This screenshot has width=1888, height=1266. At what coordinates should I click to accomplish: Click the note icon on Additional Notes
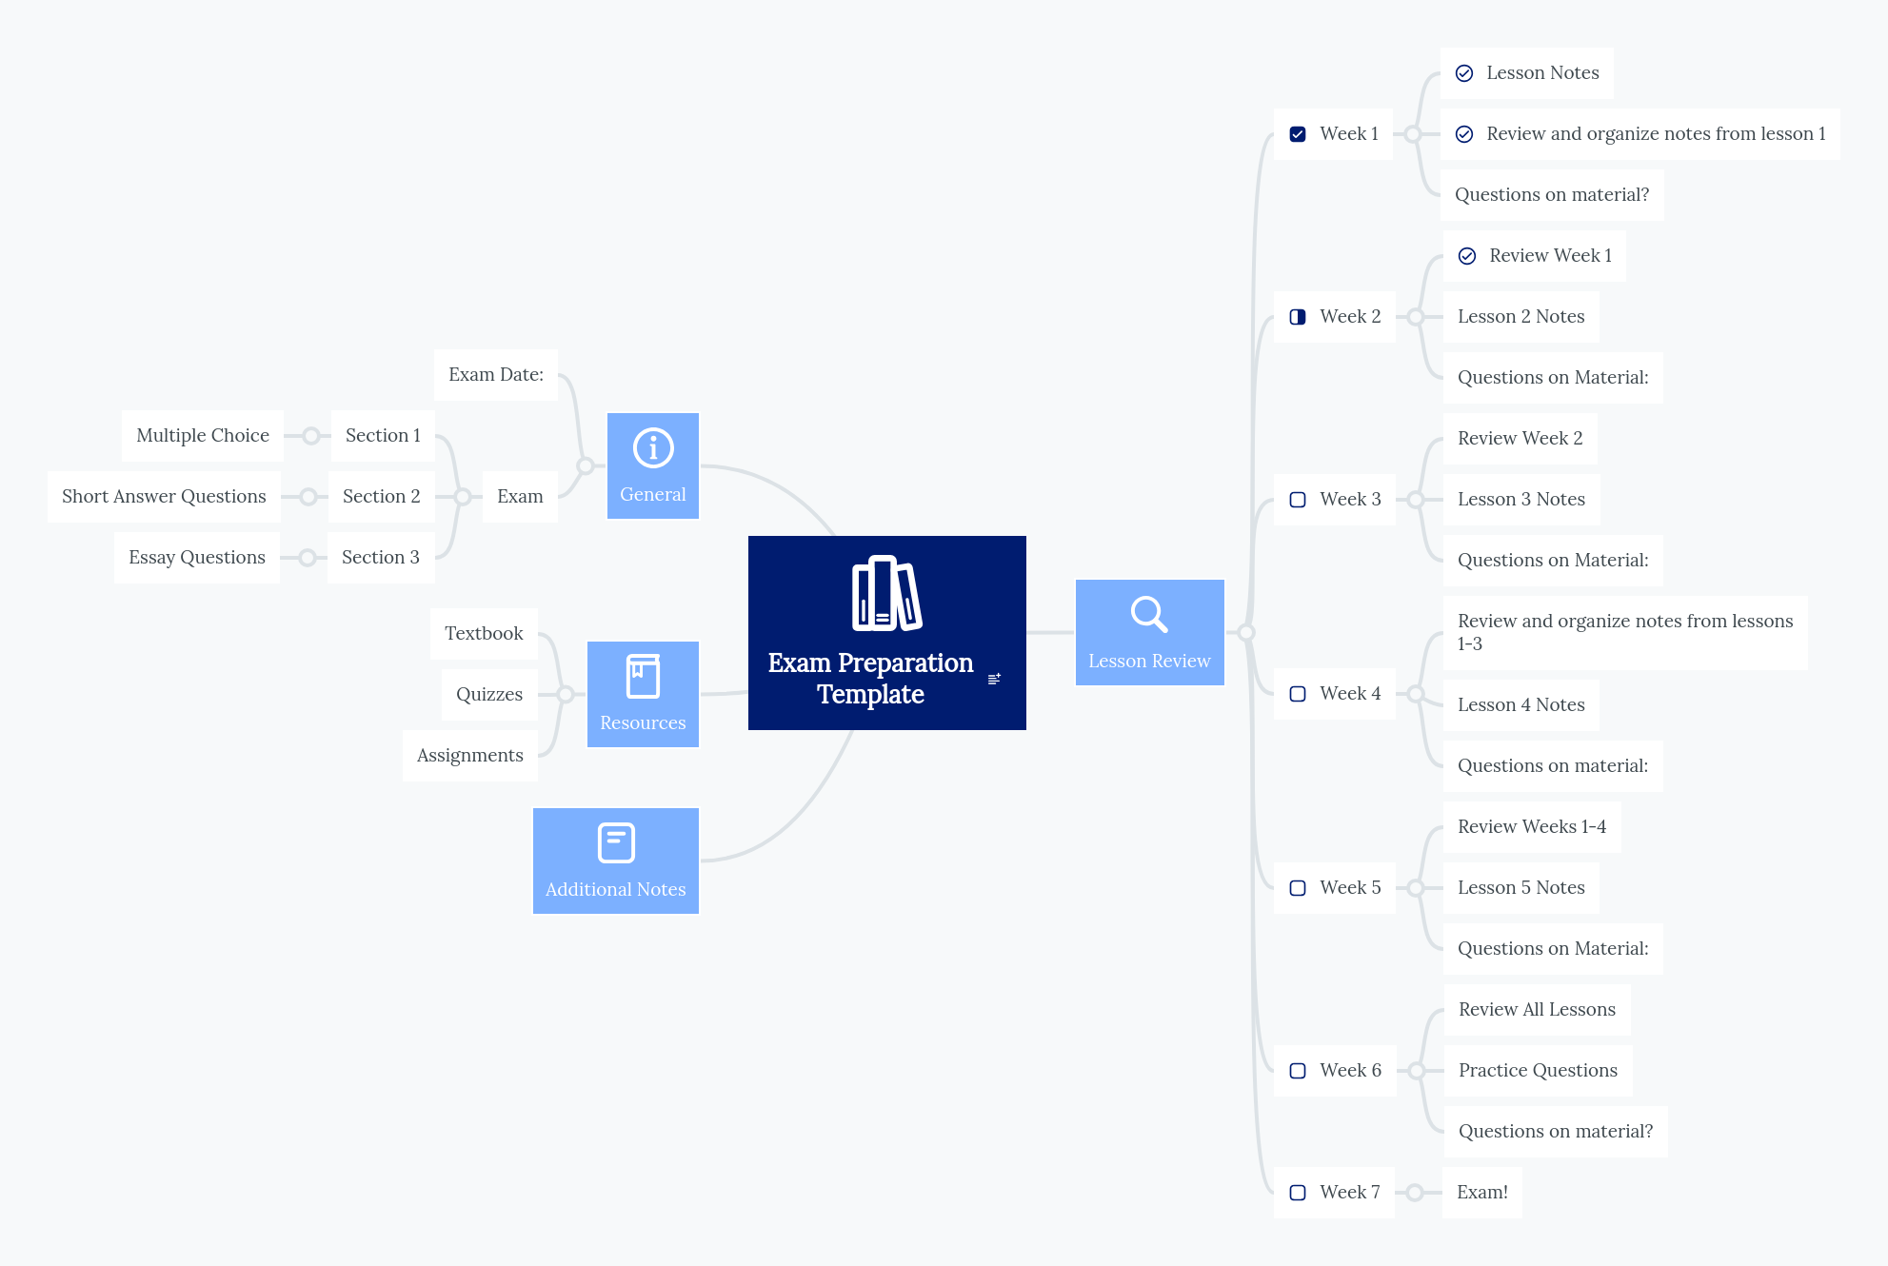tap(615, 842)
